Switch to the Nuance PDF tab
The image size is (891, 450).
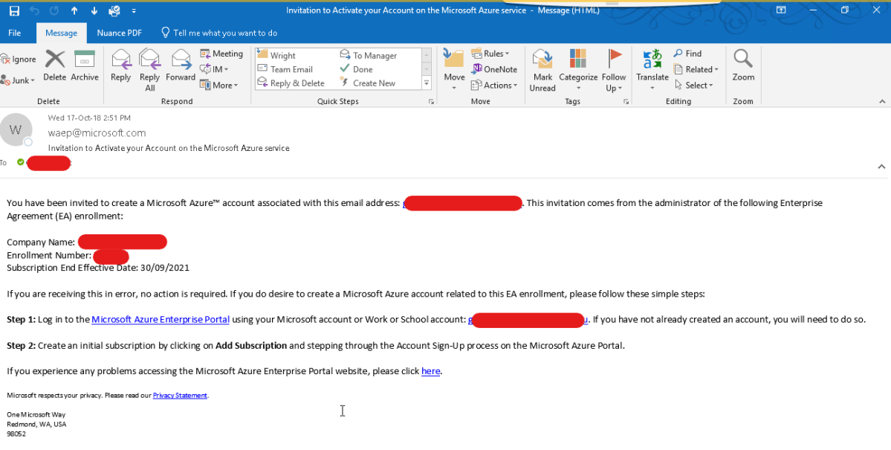[x=119, y=33]
